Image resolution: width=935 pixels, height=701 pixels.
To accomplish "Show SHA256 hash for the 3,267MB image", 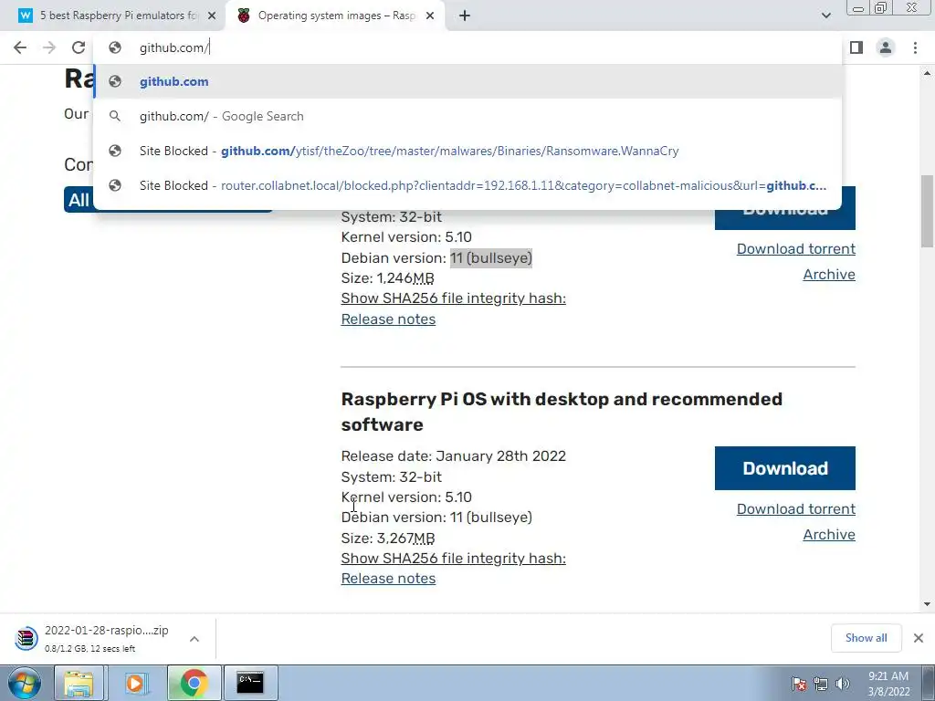I will click(453, 558).
